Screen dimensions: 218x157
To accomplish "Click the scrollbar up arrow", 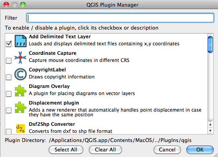I will 210,124.
